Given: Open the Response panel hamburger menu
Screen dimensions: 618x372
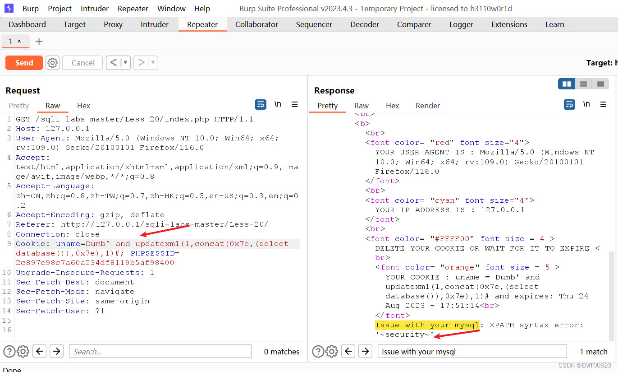Looking at the screenshot, I should point(603,104).
